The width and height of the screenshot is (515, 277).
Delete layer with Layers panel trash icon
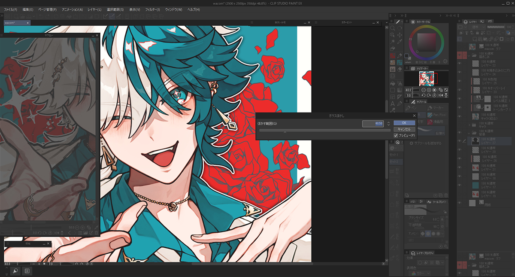pos(512,39)
